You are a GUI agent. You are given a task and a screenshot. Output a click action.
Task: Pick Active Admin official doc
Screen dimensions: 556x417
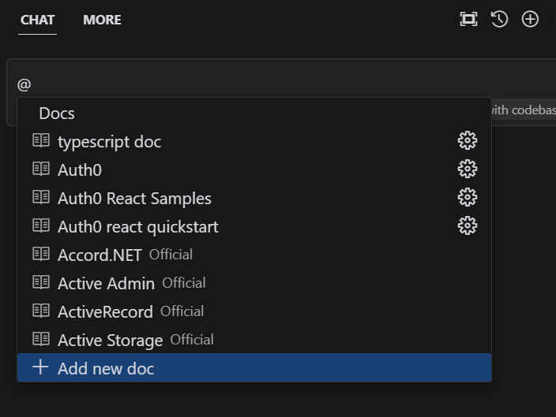coord(254,283)
